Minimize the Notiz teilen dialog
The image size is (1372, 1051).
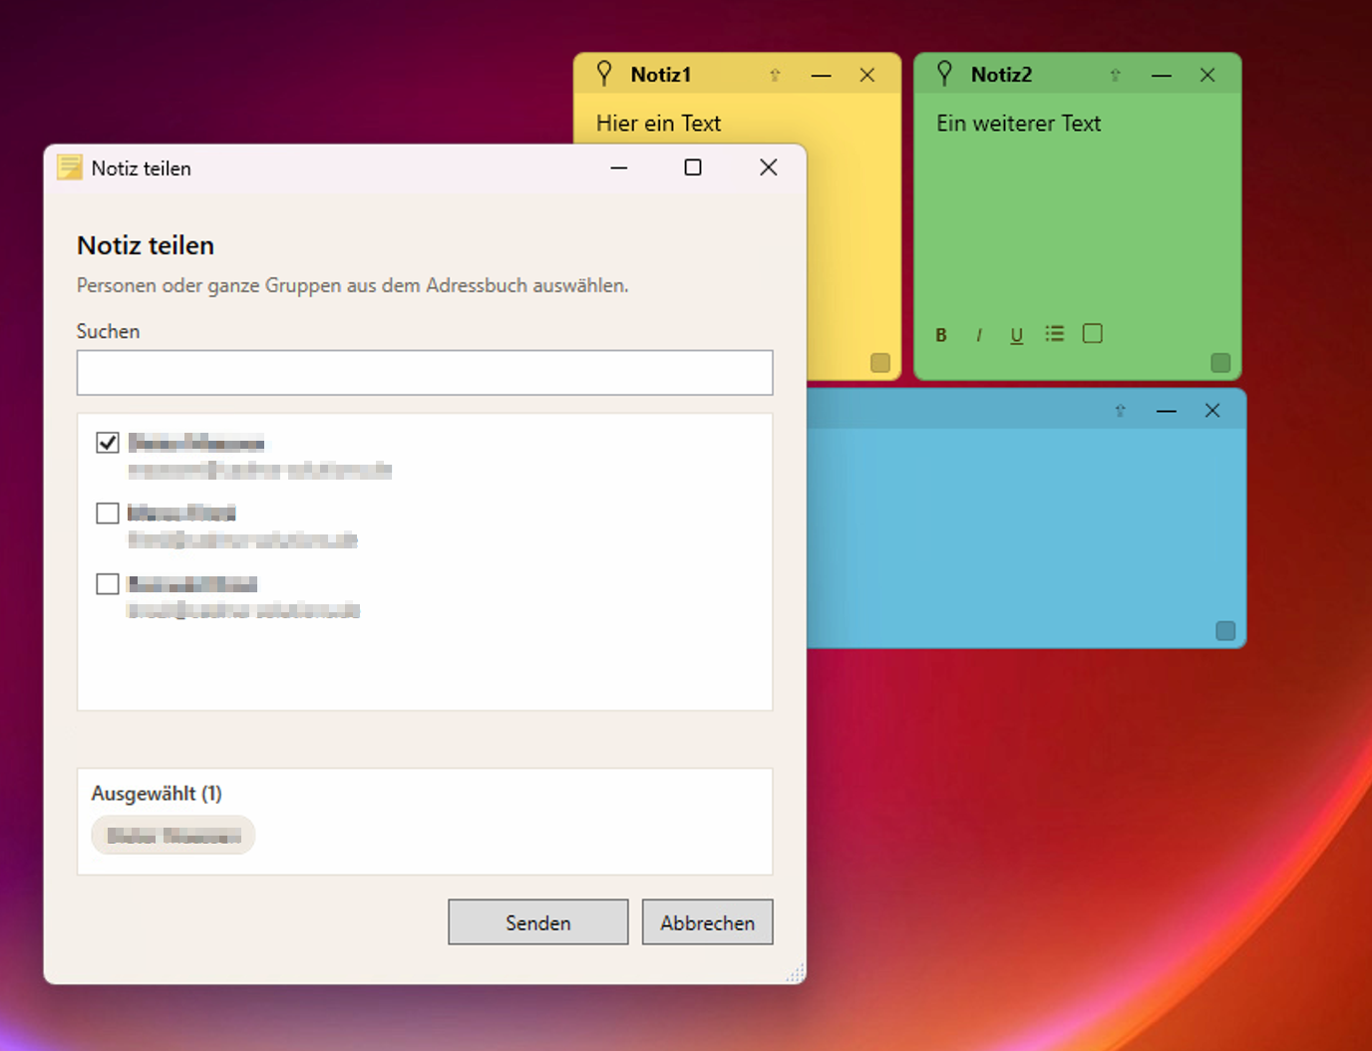[x=619, y=168]
